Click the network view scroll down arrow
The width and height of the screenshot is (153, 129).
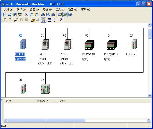(x=150, y=95)
